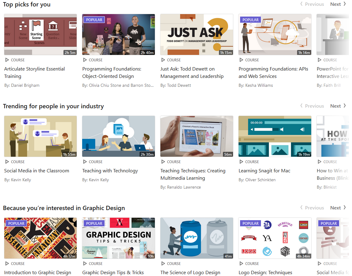Click play icon under Social Media in Classroom thumbnail
Viewport: 352px width, 276px height.
point(7,162)
